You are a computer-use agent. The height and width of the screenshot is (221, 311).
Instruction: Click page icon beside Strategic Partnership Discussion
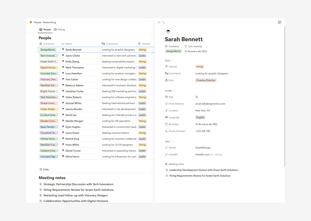41,184
